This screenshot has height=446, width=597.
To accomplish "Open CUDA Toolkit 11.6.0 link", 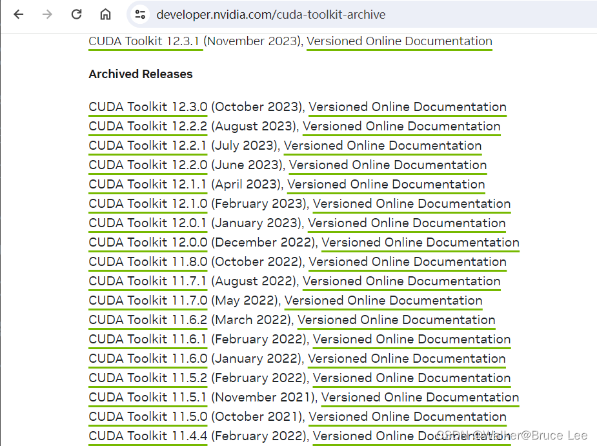I will pyautogui.click(x=148, y=359).
